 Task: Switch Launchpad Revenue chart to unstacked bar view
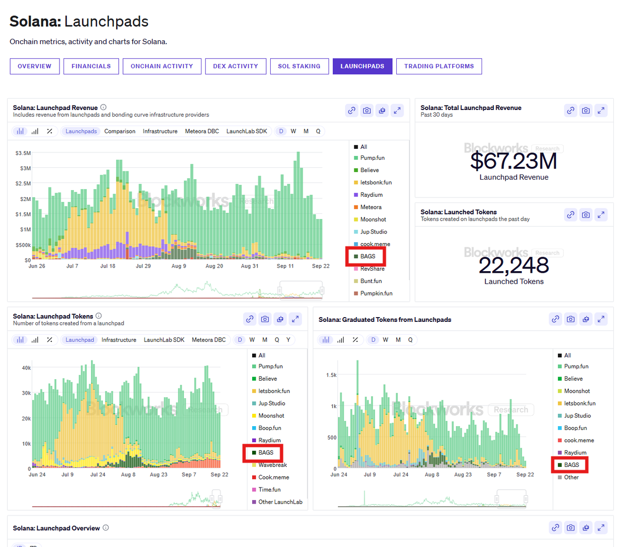[34, 131]
